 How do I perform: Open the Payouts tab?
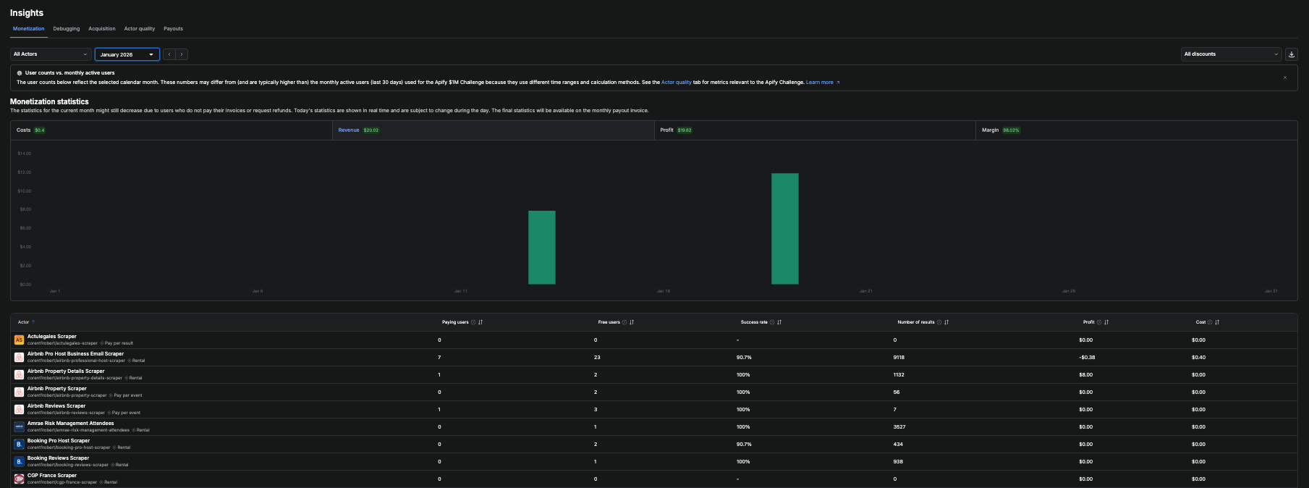pos(173,29)
